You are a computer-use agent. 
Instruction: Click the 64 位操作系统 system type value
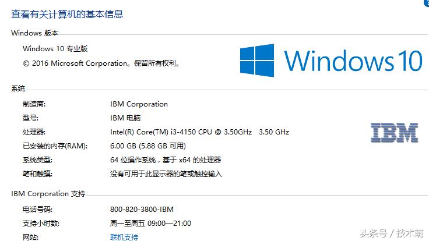tap(166, 160)
